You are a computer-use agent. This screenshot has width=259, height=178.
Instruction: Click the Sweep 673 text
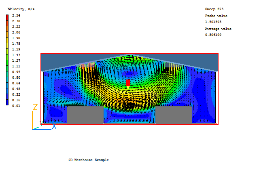214,9
